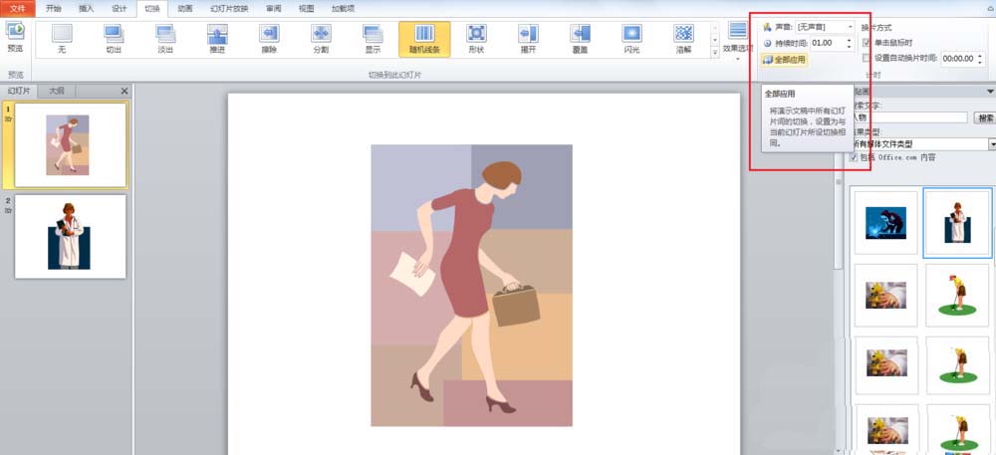Screen dimensions: 996x455
Task: Apply the 形状 (Shape) transition
Action: [x=476, y=39]
